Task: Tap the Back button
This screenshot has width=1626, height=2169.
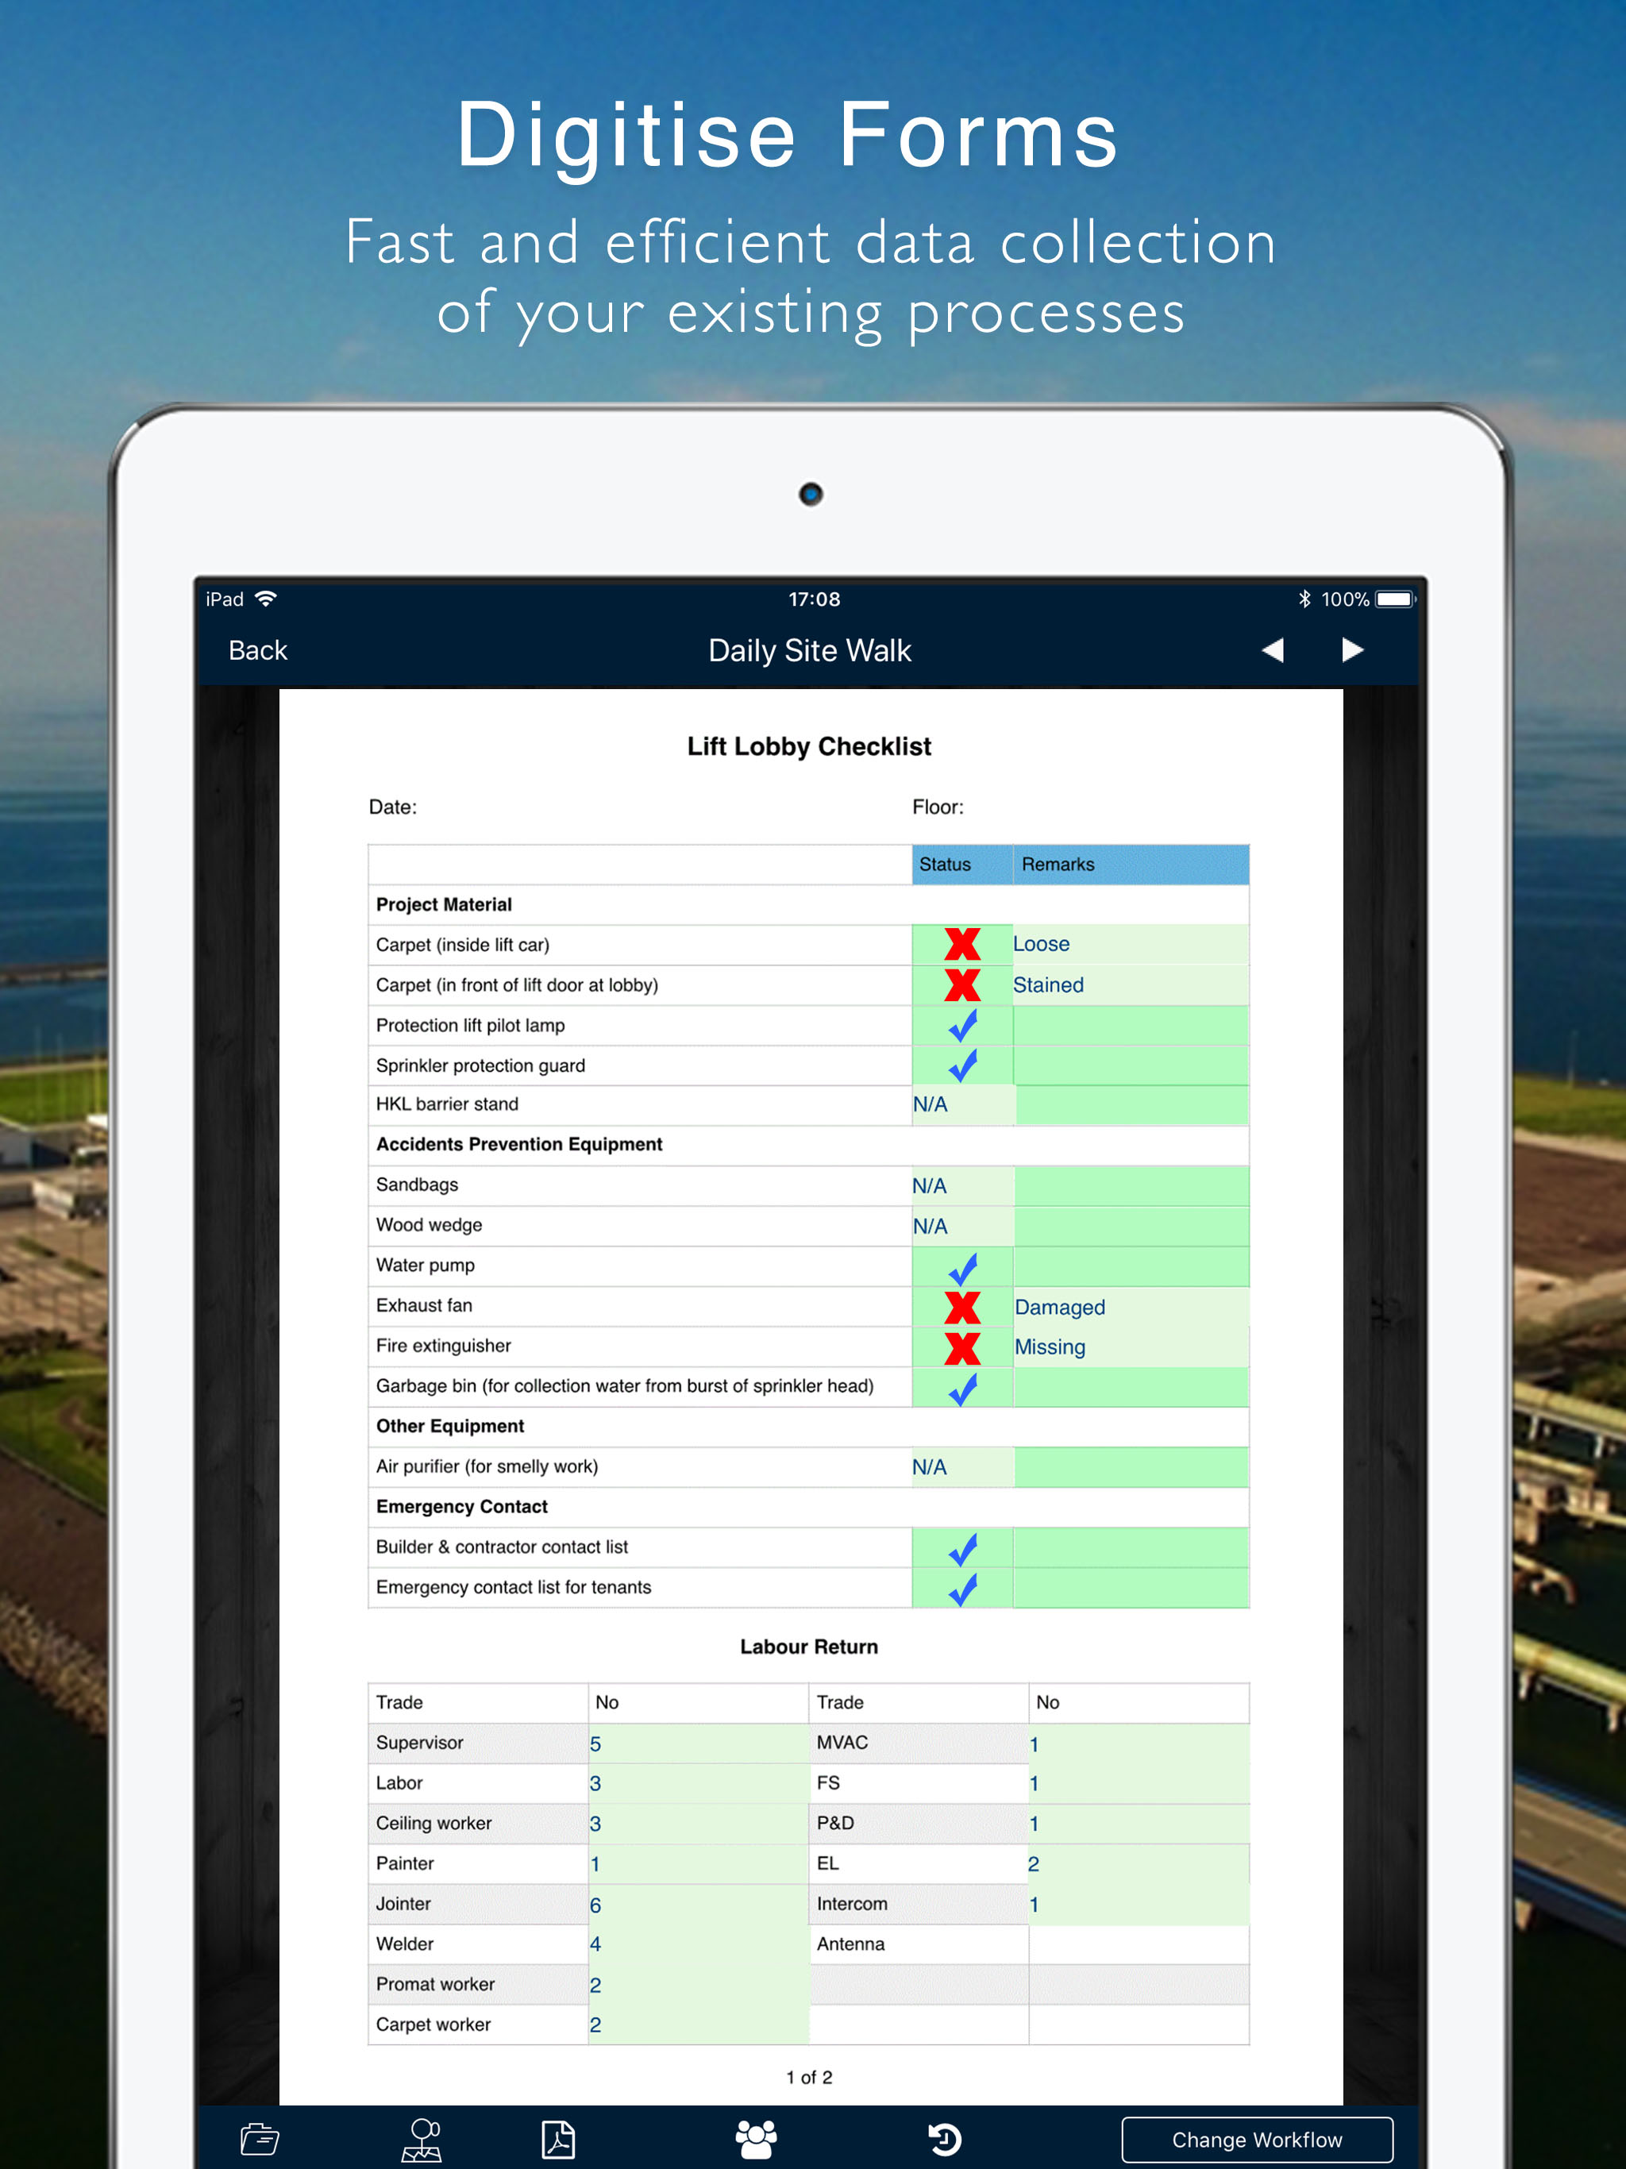Action: [258, 650]
